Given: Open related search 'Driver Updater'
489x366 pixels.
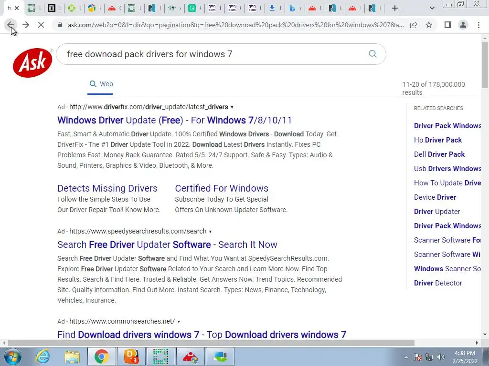Looking at the screenshot, I should click(x=437, y=212).
